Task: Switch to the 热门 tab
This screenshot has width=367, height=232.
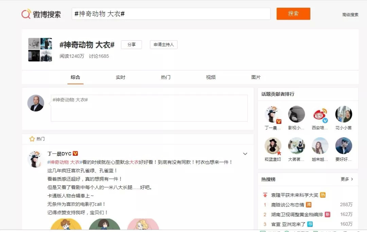Action: [x=166, y=77]
